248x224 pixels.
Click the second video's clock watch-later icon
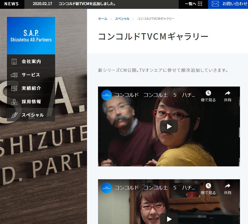(x=208, y=186)
